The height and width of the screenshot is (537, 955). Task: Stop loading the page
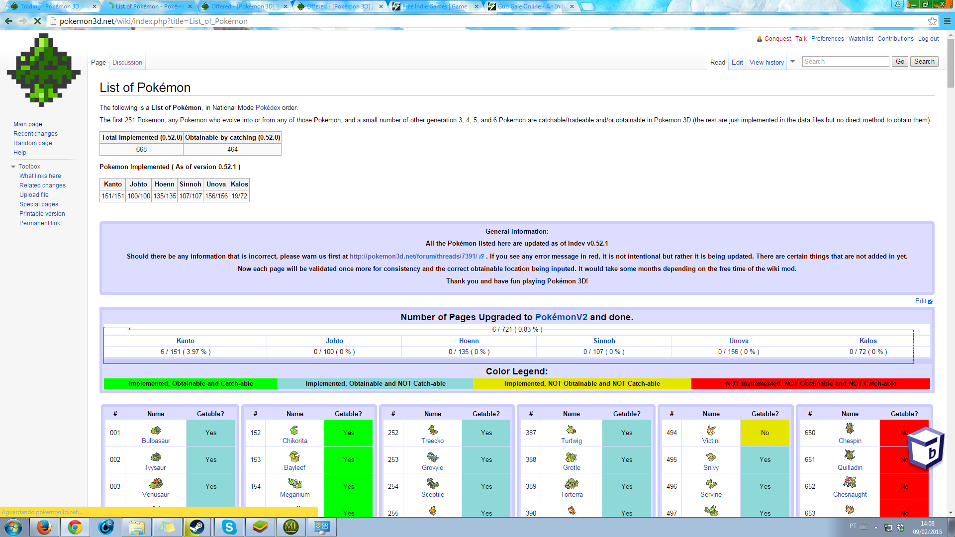[37, 21]
